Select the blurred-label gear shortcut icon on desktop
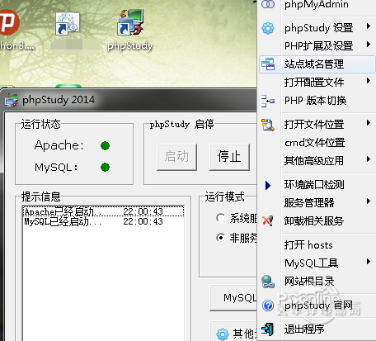 68,23
